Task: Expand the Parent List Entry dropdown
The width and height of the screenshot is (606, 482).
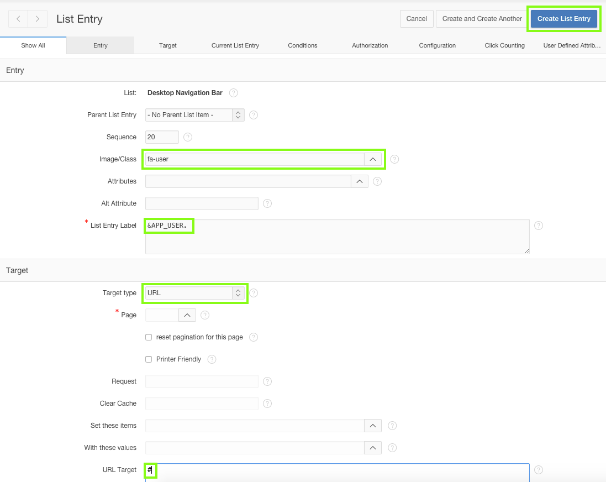Action: [x=238, y=115]
